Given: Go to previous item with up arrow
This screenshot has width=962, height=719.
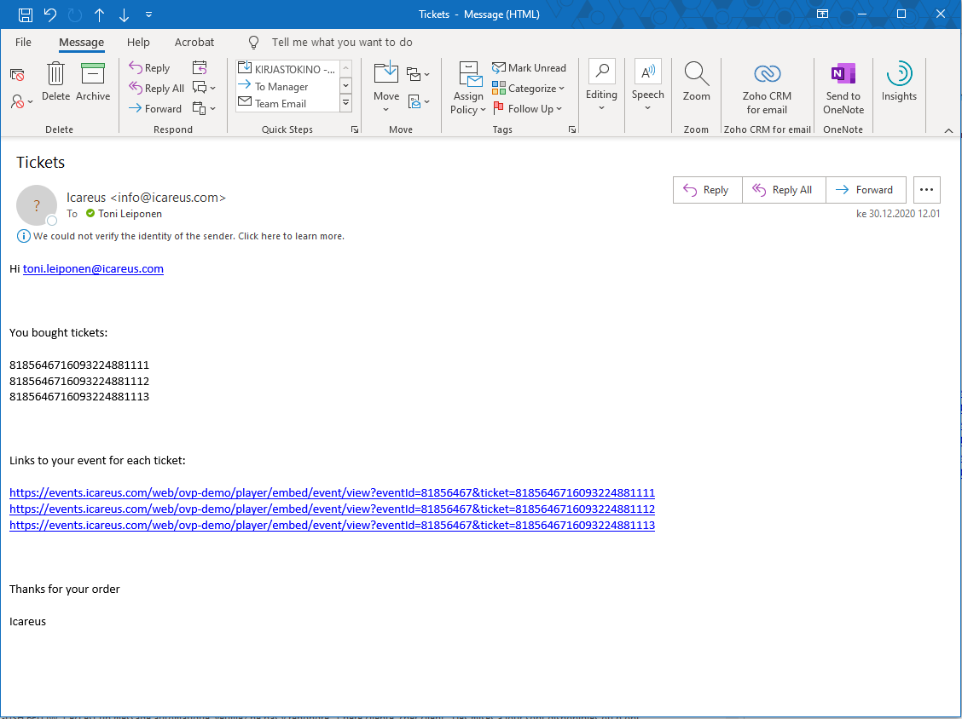Looking at the screenshot, I should tap(100, 14).
